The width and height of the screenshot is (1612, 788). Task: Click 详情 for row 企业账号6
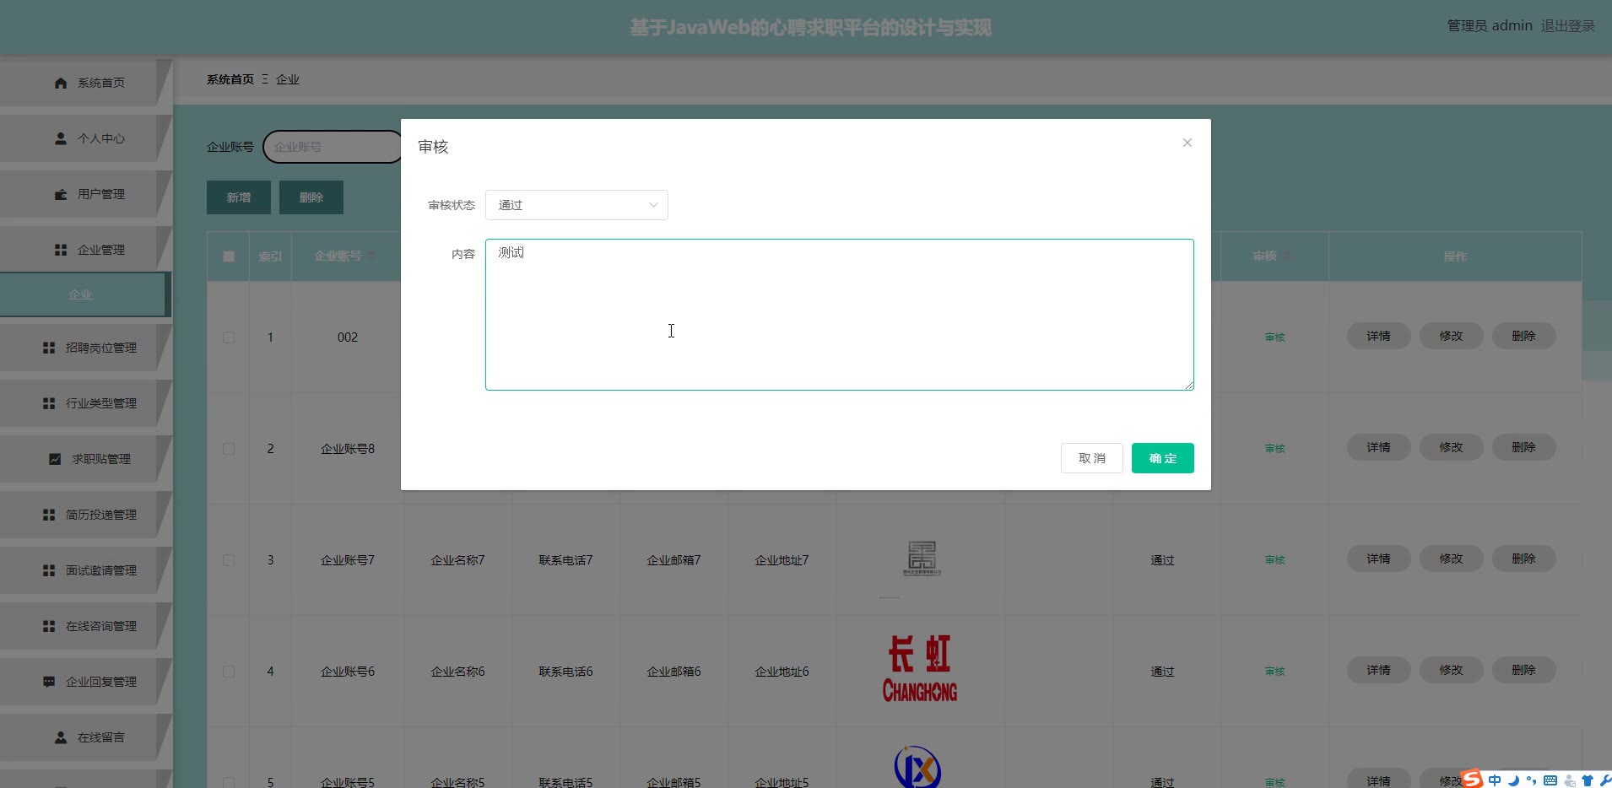1379,670
